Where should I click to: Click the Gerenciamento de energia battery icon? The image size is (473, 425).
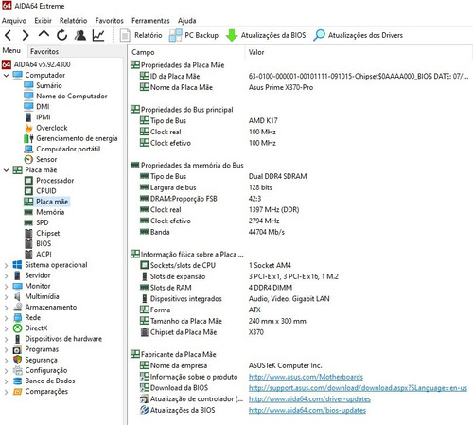click(x=28, y=138)
